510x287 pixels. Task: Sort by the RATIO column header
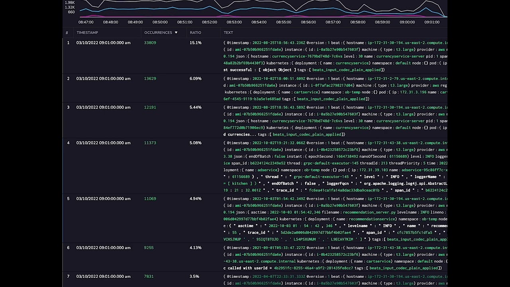[x=195, y=33]
